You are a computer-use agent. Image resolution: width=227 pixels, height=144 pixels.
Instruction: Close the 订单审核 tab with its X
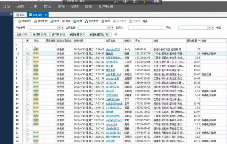tap(46, 15)
